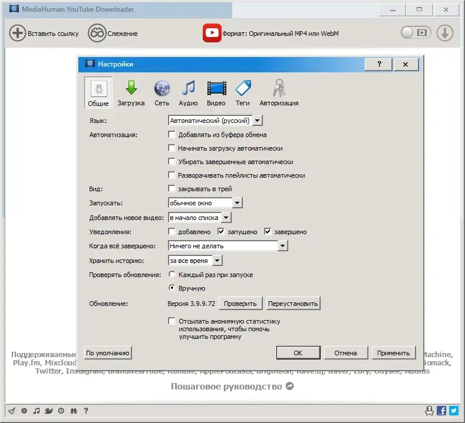The width and height of the screenshot is (465, 423).
Task: Enable закрывать в трей checkbox
Action: pyautogui.click(x=172, y=189)
